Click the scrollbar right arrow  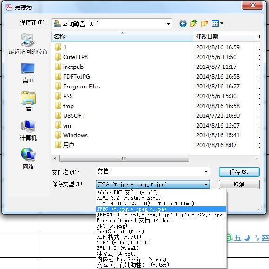pyautogui.click(x=256, y=158)
